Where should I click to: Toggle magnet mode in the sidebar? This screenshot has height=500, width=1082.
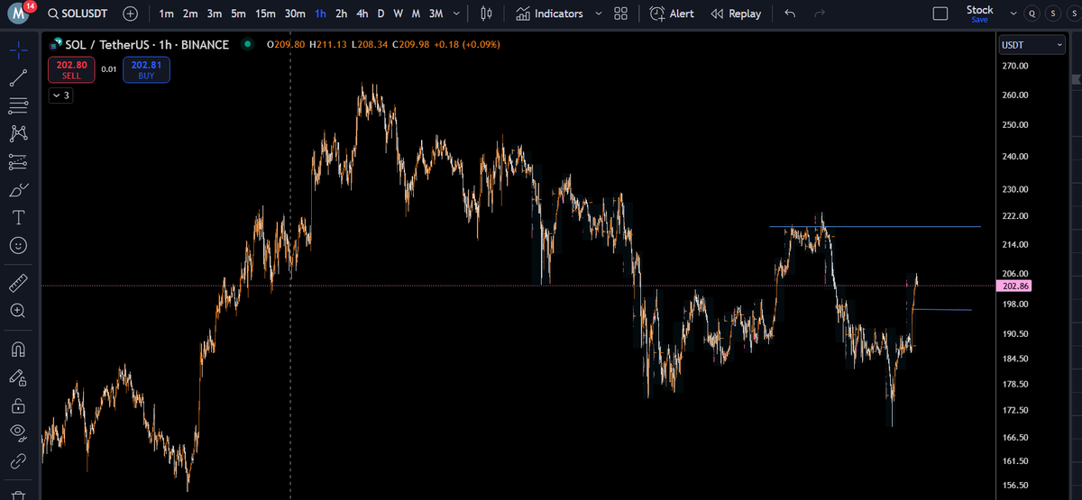[18, 349]
